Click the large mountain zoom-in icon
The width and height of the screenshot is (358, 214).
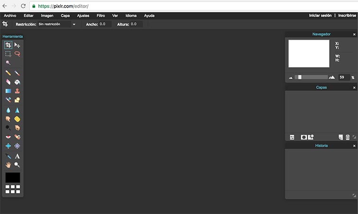(332, 77)
